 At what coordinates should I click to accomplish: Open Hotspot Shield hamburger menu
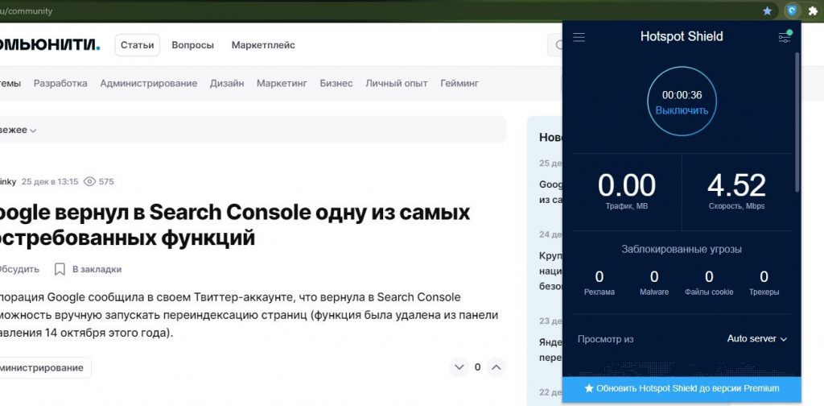(x=579, y=37)
